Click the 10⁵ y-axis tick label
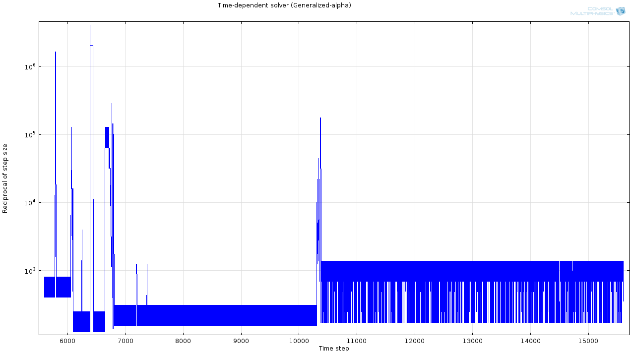 29,134
